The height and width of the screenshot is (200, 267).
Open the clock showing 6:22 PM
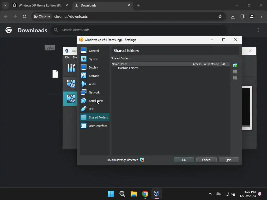tap(248, 194)
